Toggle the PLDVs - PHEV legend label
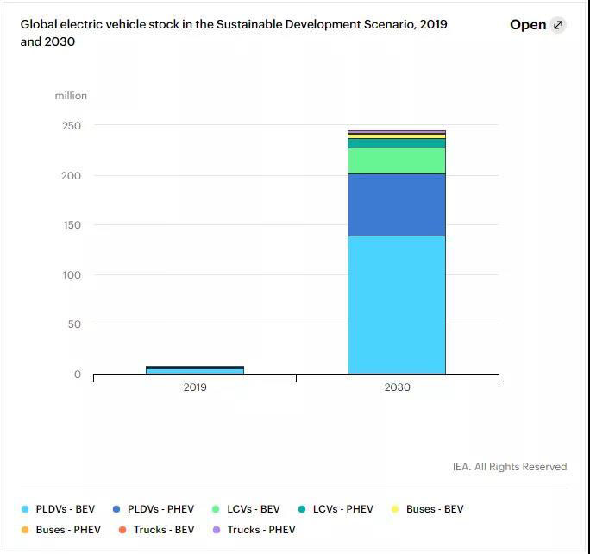This screenshot has width=590, height=554. pyautogui.click(x=160, y=509)
